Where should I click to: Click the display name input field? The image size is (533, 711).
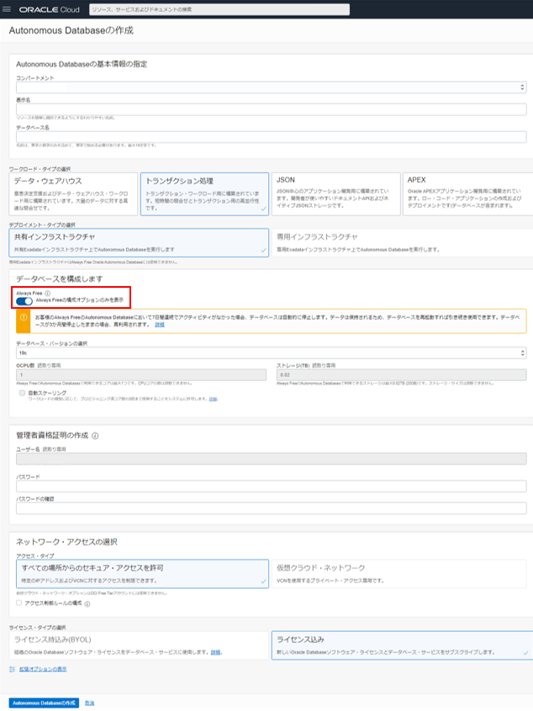271,109
